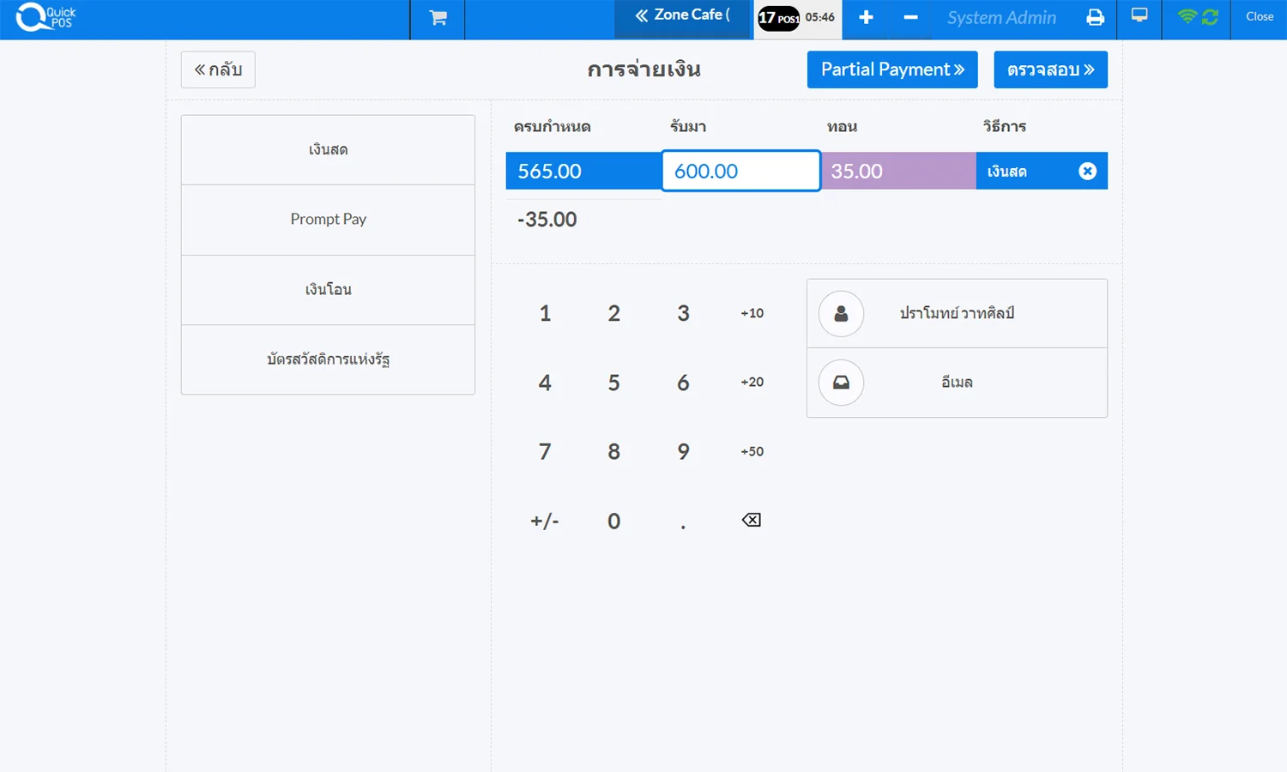The height and width of the screenshot is (772, 1287).
Task: Toggle sign with +/- key
Action: (545, 521)
